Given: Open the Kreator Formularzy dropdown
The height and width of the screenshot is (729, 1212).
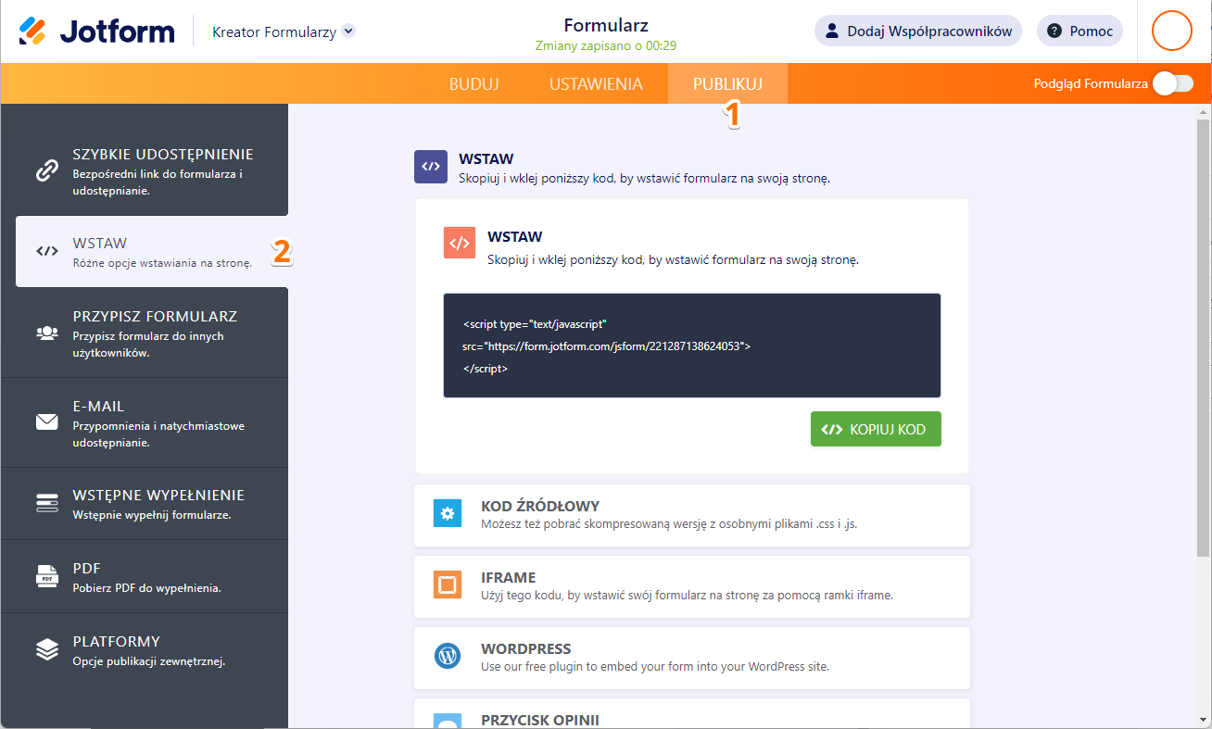Looking at the screenshot, I should point(284,31).
